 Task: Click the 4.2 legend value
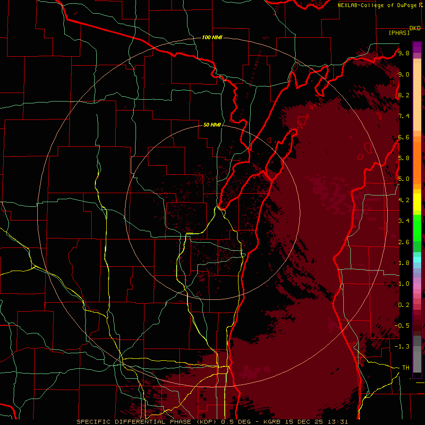pos(404,200)
